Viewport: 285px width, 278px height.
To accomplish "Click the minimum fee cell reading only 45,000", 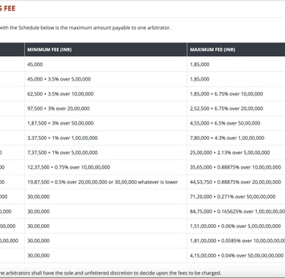I will (106, 65).
